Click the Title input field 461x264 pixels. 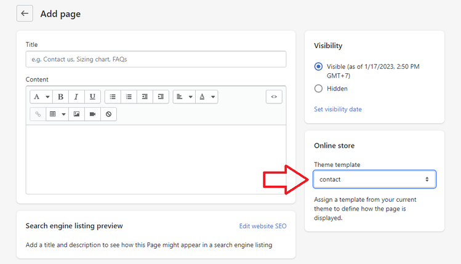tap(156, 59)
